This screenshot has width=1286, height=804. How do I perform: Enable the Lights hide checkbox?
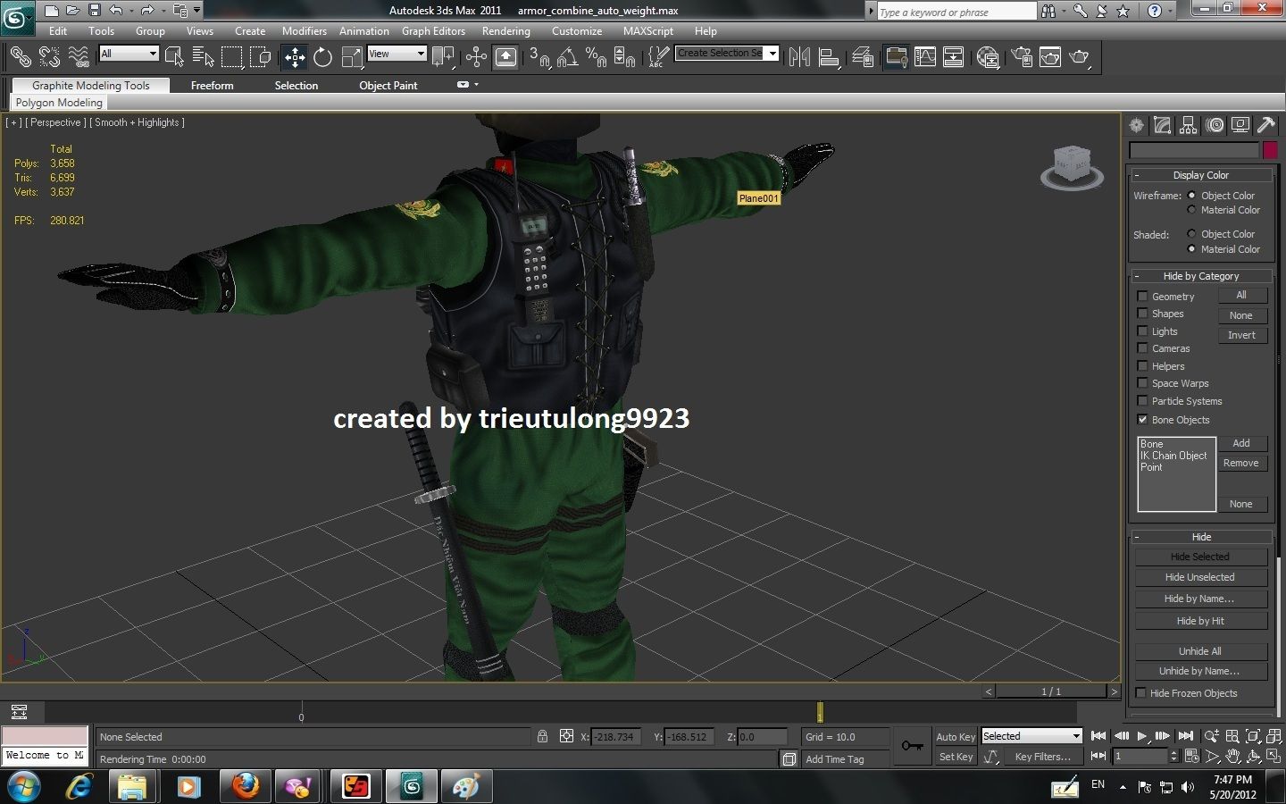tap(1142, 331)
